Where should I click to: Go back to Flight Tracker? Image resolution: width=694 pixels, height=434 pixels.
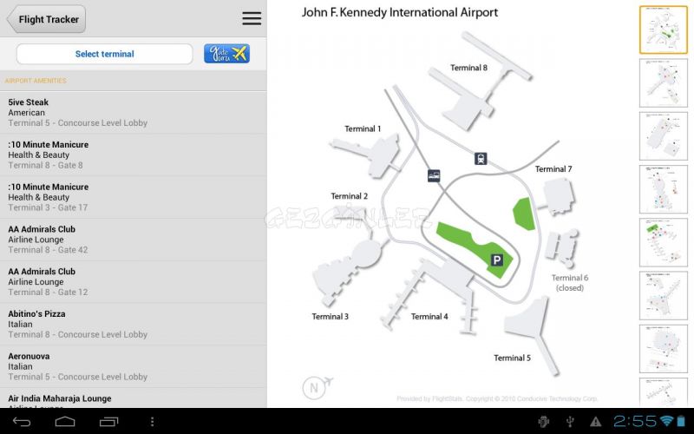(x=46, y=19)
